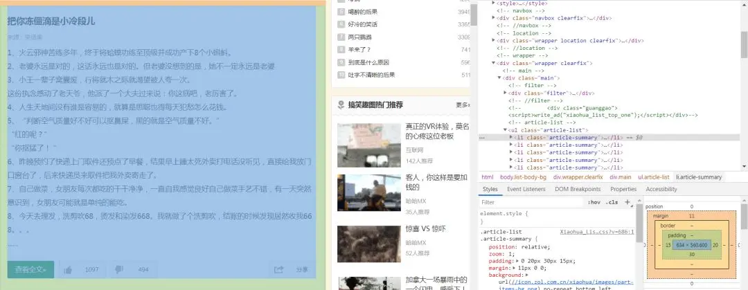Collapse the div wrapper clearfix node
The height and width of the screenshot is (290, 748).
pos(494,63)
